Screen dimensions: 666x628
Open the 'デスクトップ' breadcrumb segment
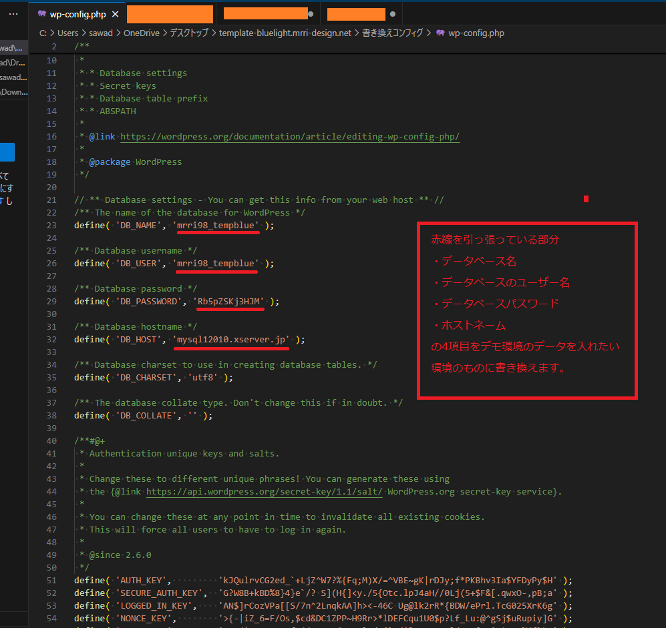tap(189, 33)
